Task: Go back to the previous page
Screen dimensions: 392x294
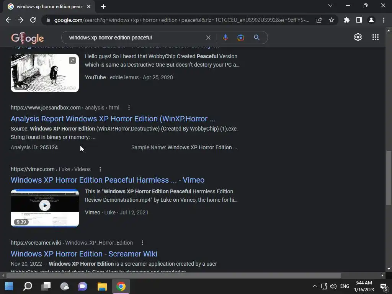Action: tap(8, 20)
